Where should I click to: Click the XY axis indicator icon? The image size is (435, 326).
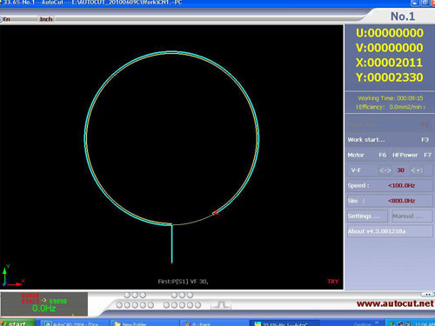tap(12, 276)
